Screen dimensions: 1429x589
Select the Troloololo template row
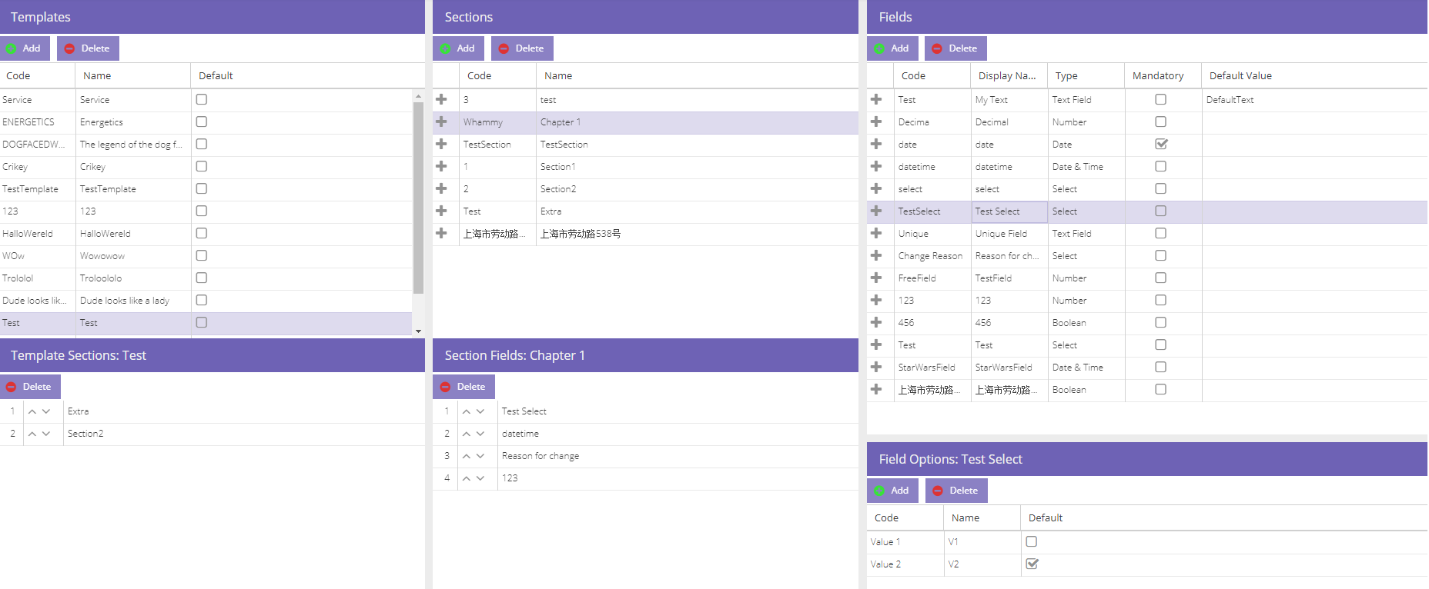pos(206,278)
